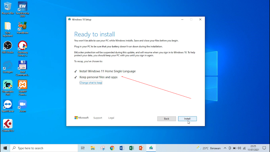Click the microphone tray icon

pyautogui.click(x=229, y=148)
